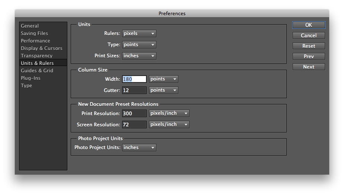344x195 pixels.
Task: Open the Screen Resolution units dropdown
Action: 169,125
